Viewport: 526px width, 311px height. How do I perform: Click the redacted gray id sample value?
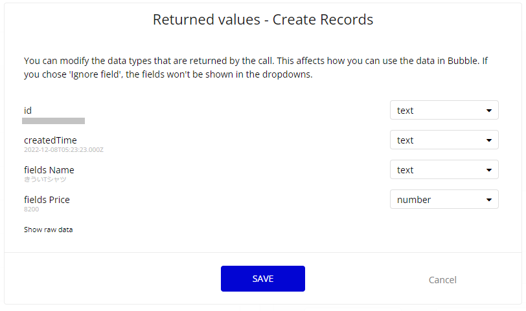click(53, 121)
